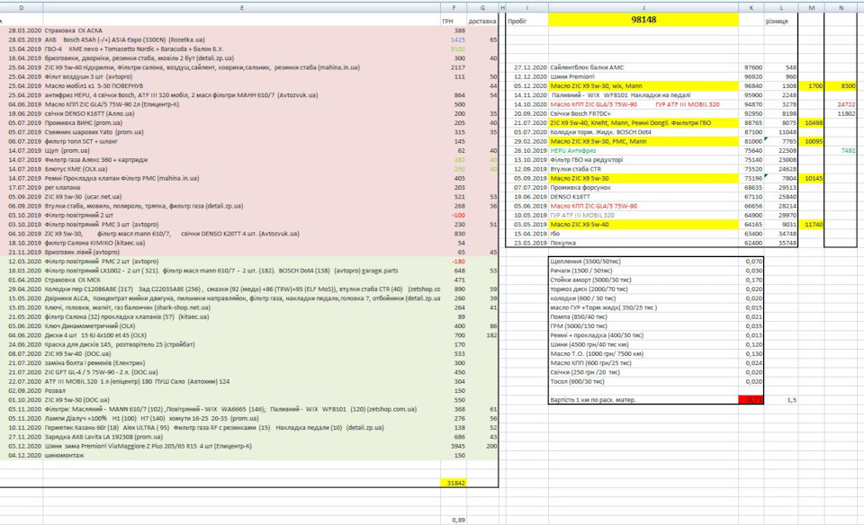Click the yellow cell with 1700

click(x=812, y=85)
